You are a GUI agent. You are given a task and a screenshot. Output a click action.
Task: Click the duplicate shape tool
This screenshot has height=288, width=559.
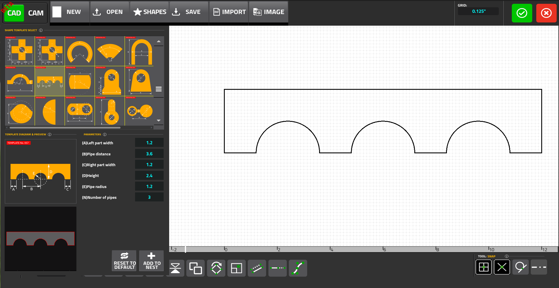click(195, 268)
